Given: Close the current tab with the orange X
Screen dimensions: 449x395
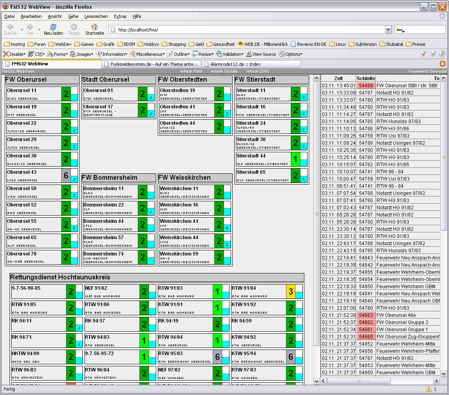Looking at the screenshot, I should point(442,64).
